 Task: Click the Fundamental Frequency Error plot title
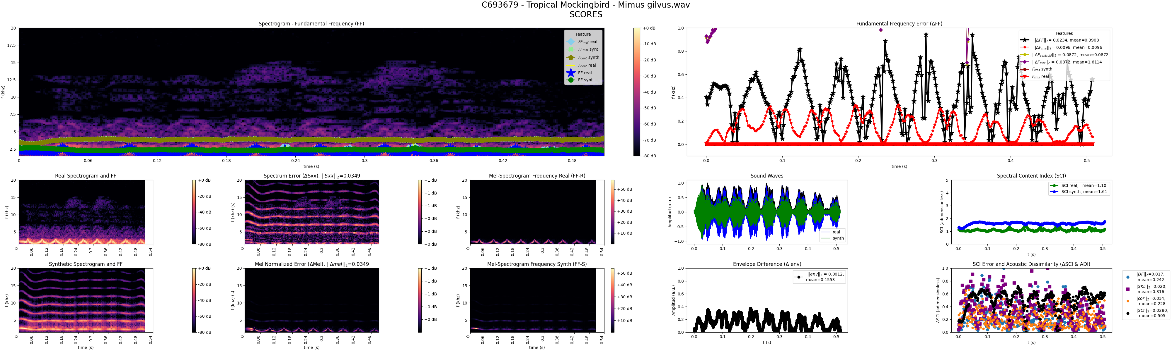click(x=899, y=24)
